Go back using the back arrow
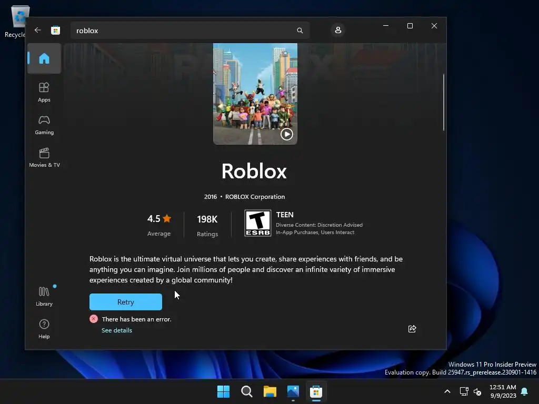 pos(38,30)
